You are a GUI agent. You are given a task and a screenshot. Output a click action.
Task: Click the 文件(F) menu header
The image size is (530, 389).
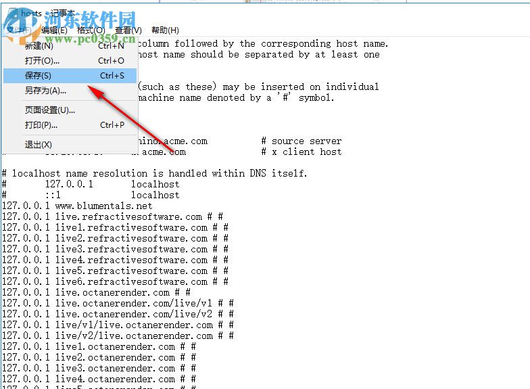pos(19,30)
